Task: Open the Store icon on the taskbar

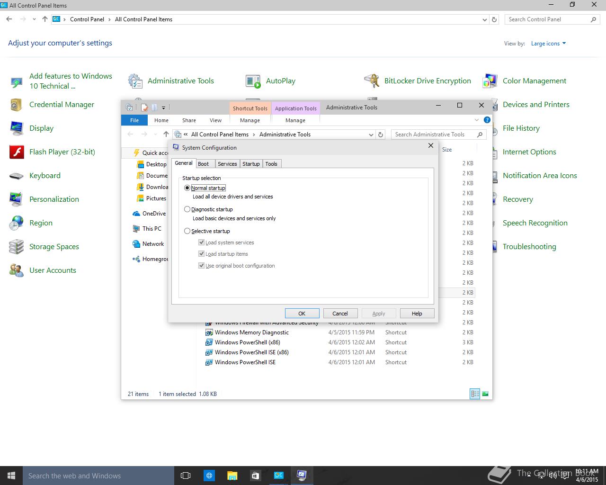Action: tap(255, 476)
